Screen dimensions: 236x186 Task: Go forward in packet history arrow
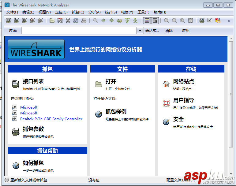click(x=111, y=20)
